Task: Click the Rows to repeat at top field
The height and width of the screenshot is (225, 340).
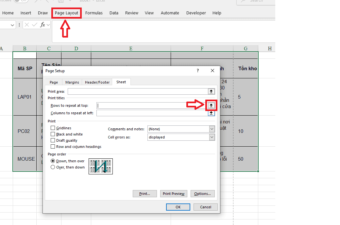Action: [152, 105]
